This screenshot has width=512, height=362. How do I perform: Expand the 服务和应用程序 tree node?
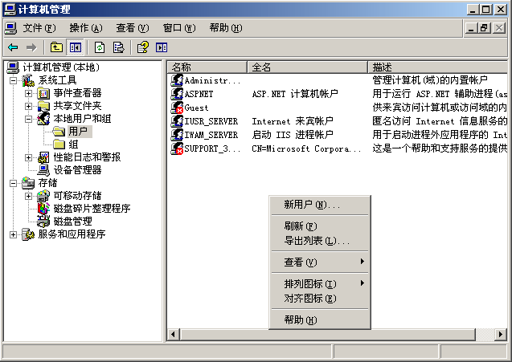(x=13, y=235)
